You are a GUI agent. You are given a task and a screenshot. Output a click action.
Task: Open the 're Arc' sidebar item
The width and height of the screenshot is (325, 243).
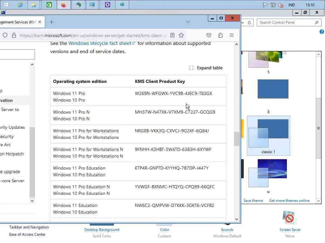click(x=5, y=145)
